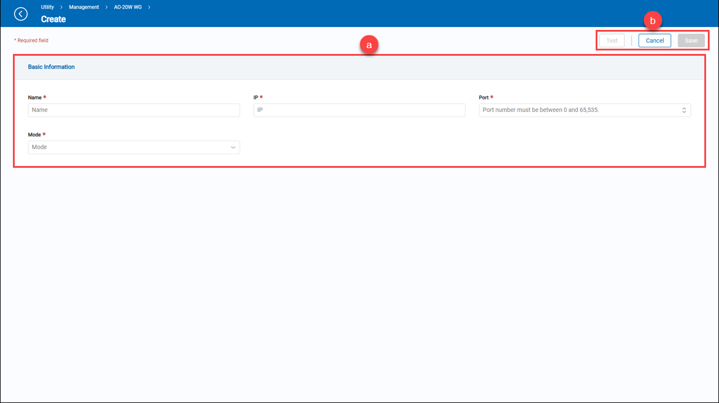The width and height of the screenshot is (719, 403).
Task: Click the Name field label
Action: [x=35, y=97]
